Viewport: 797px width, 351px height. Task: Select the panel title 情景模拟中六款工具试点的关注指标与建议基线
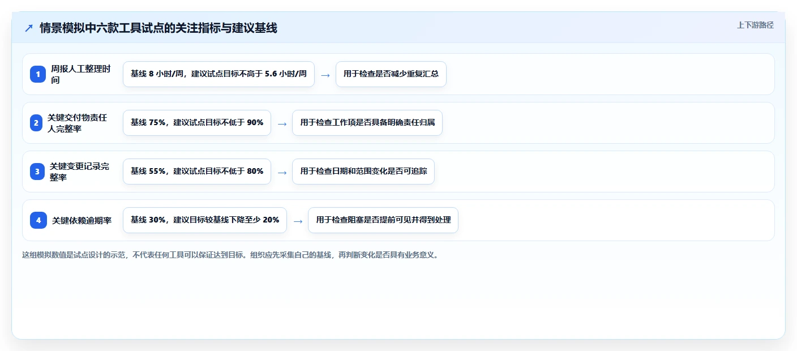tap(158, 28)
